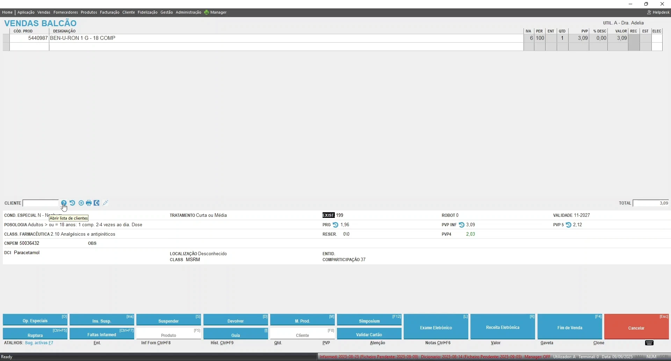Image resolution: width=671 pixels, height=361 pixels.
Task: Click the printer icon beside Cliente field
Action: pos(89,203)
